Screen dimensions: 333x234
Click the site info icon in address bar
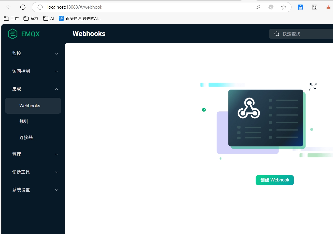tap(40, 7)
